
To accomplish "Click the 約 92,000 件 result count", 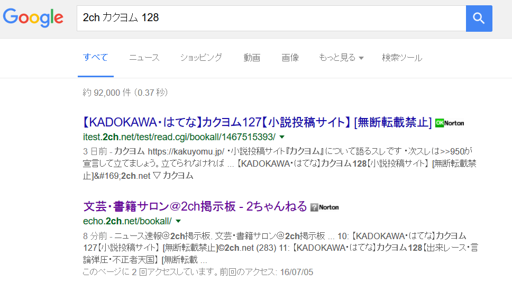I will [125, 93].
